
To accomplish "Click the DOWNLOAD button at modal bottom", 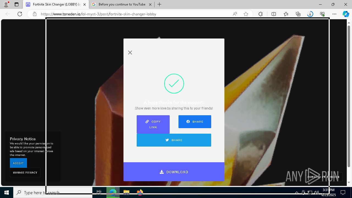I will point(174,172).
